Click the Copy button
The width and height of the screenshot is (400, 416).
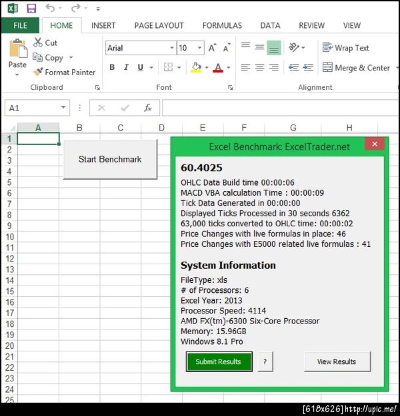tap(48, 57)
